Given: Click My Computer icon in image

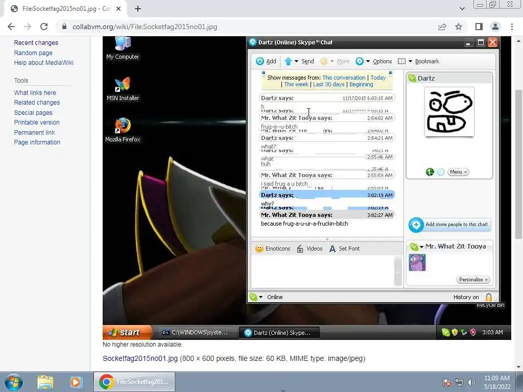Looking at the screenshot, I should [123, 48].
